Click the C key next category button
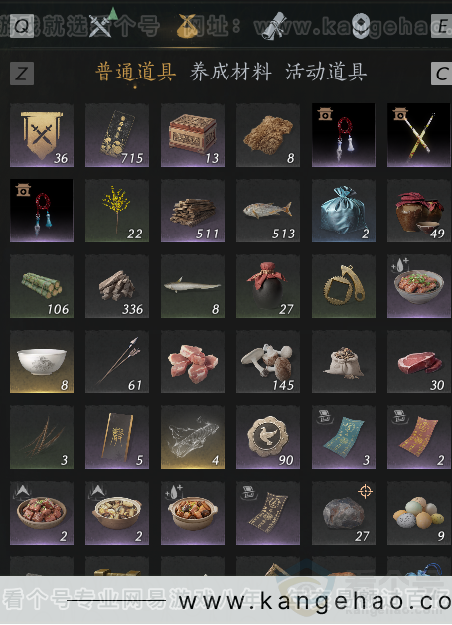Screen dimensions: 452x625 tap(442, 74)
